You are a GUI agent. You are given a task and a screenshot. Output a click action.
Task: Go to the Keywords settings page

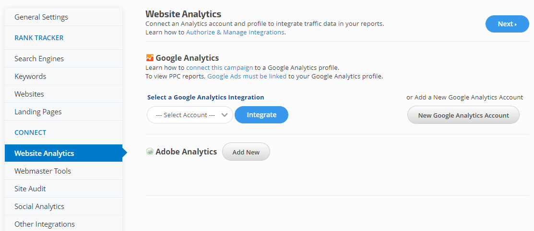[30, 77]
